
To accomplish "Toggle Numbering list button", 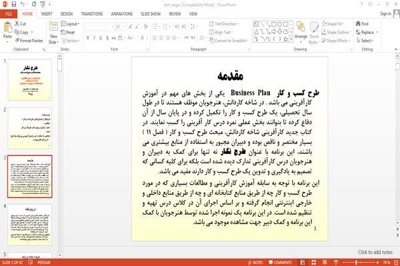I will pyautogui.click(x=165, y=26).
